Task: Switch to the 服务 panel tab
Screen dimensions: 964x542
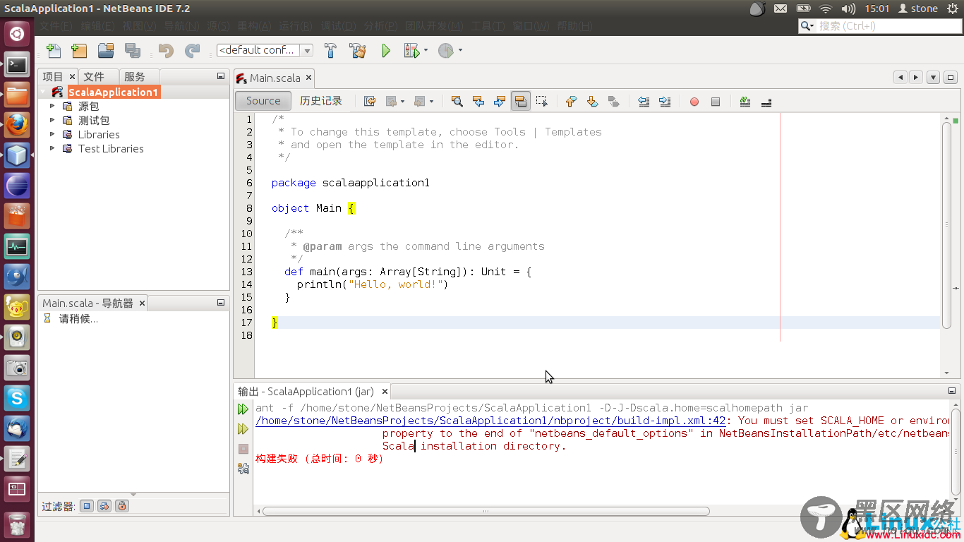Action: point(134,77)
